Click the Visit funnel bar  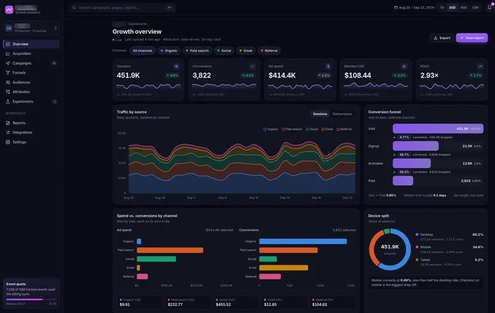[x=438, y=129]
